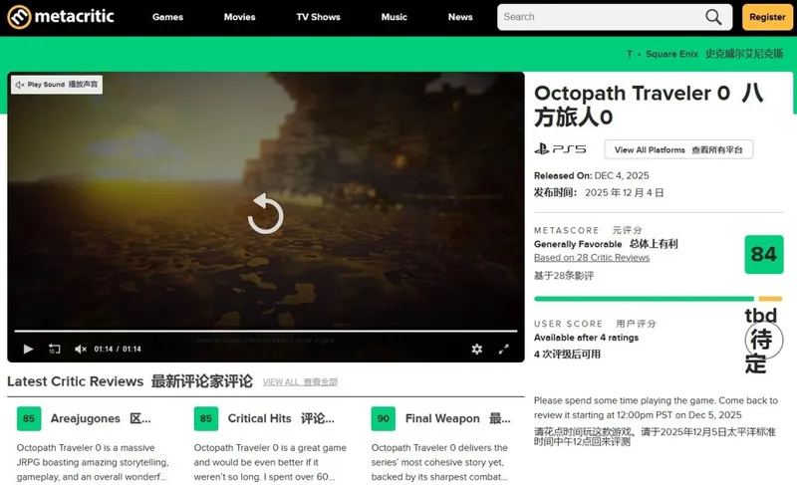
Task: Click the Register button
Action: click(x=767, y=17)
